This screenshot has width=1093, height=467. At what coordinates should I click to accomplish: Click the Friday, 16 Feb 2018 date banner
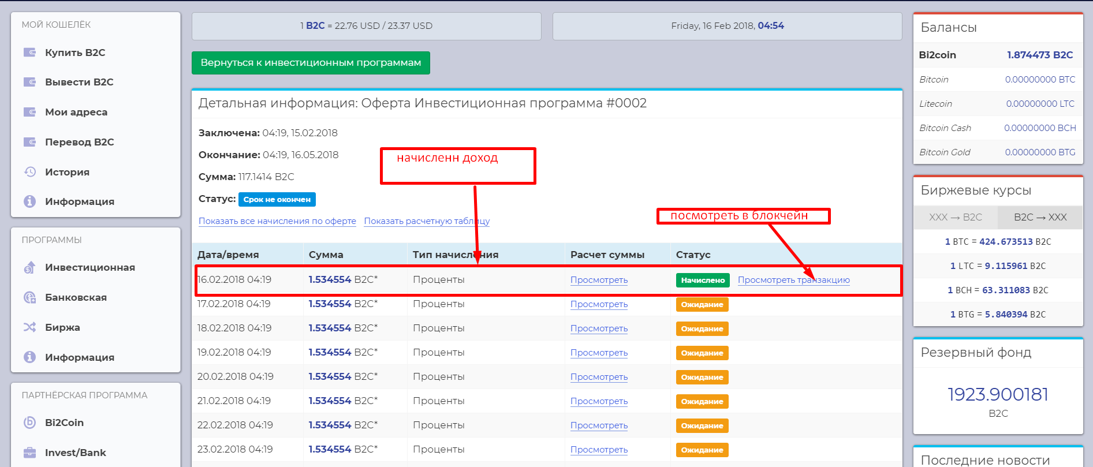[727, 26]
